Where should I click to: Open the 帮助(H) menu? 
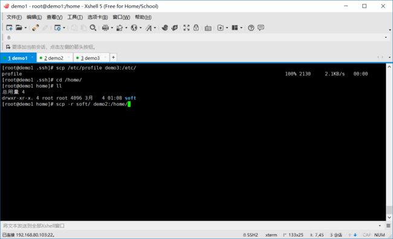pyautogui.click(x=143, y=18)
